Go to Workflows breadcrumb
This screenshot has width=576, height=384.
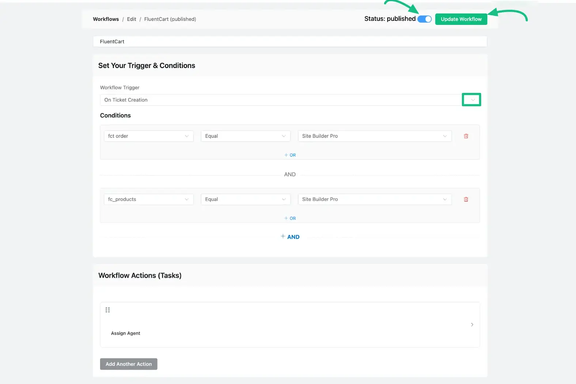(x=106, y=19)
